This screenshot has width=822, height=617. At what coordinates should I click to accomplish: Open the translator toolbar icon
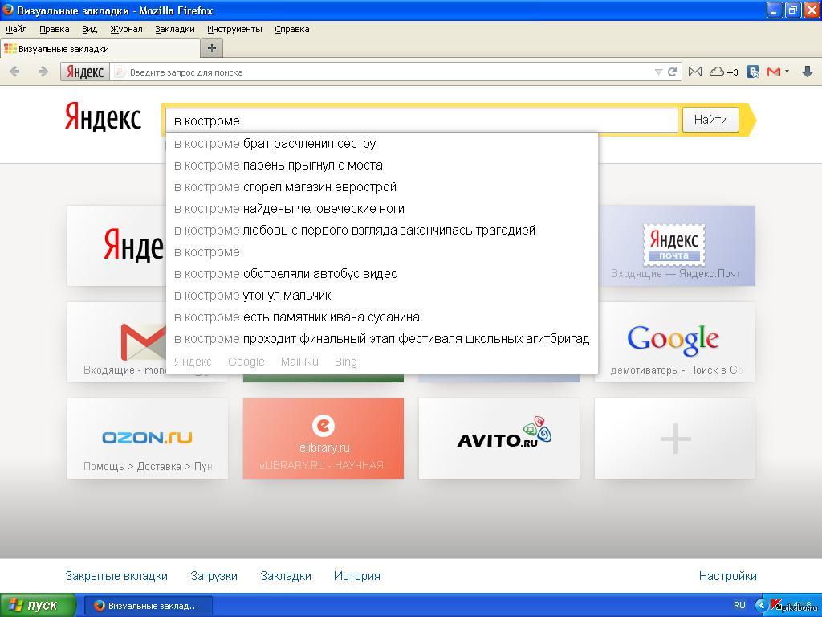tap(753, 72)
